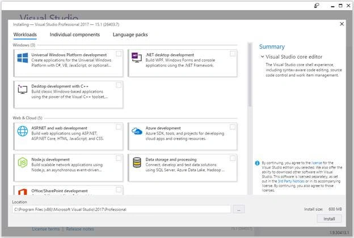354x238 pixels.
Task: Check .NET desktop development workload
Action: [x=233, y=54]
